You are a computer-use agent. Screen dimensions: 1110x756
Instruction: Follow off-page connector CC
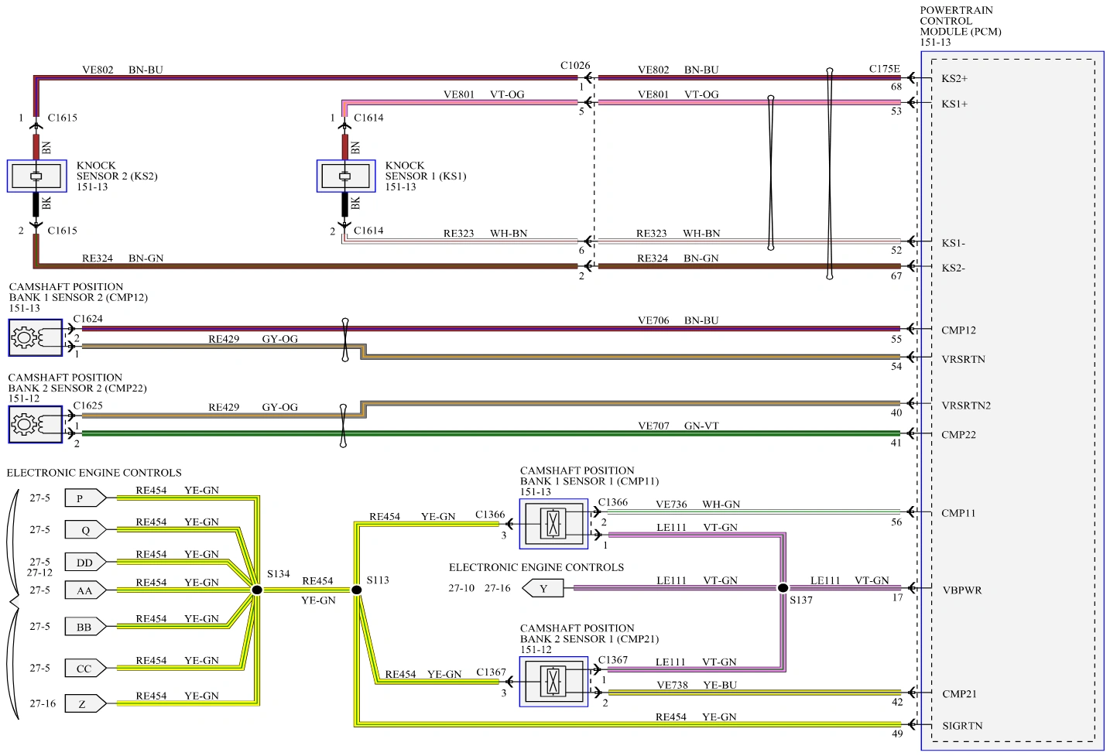85,669
